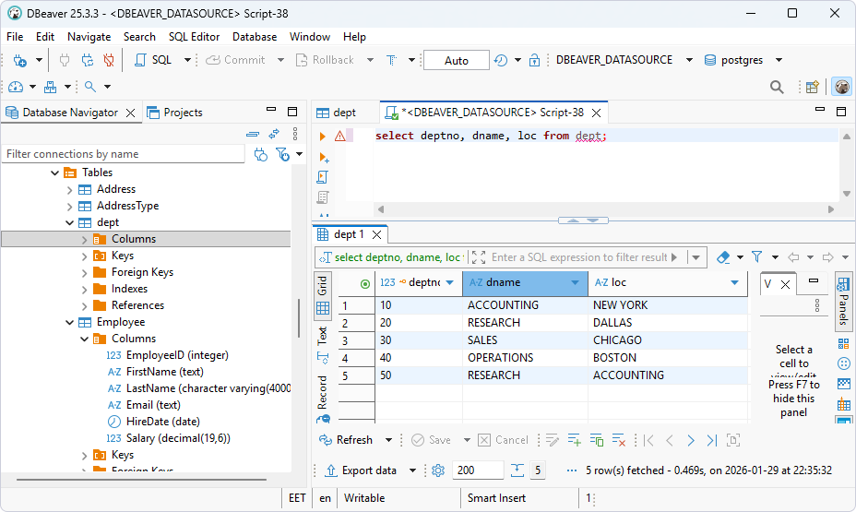Click the Export data button
The image size is (856, 512).
362,470
